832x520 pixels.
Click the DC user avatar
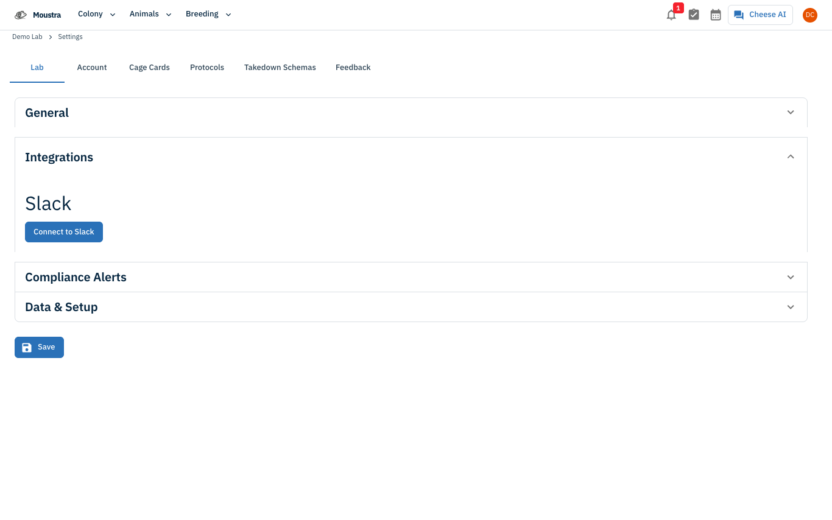coord(810,15)
